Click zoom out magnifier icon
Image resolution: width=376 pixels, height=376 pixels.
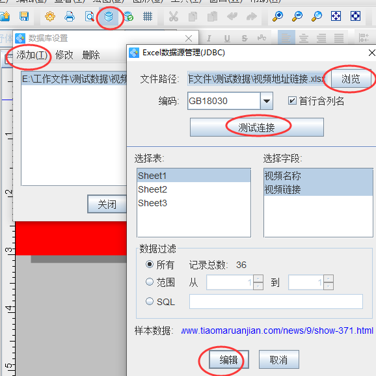(297, 16)
